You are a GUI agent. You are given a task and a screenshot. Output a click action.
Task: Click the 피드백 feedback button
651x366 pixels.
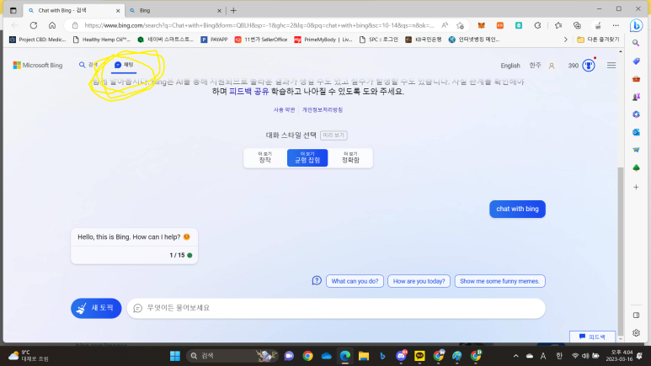click(592, 337)
